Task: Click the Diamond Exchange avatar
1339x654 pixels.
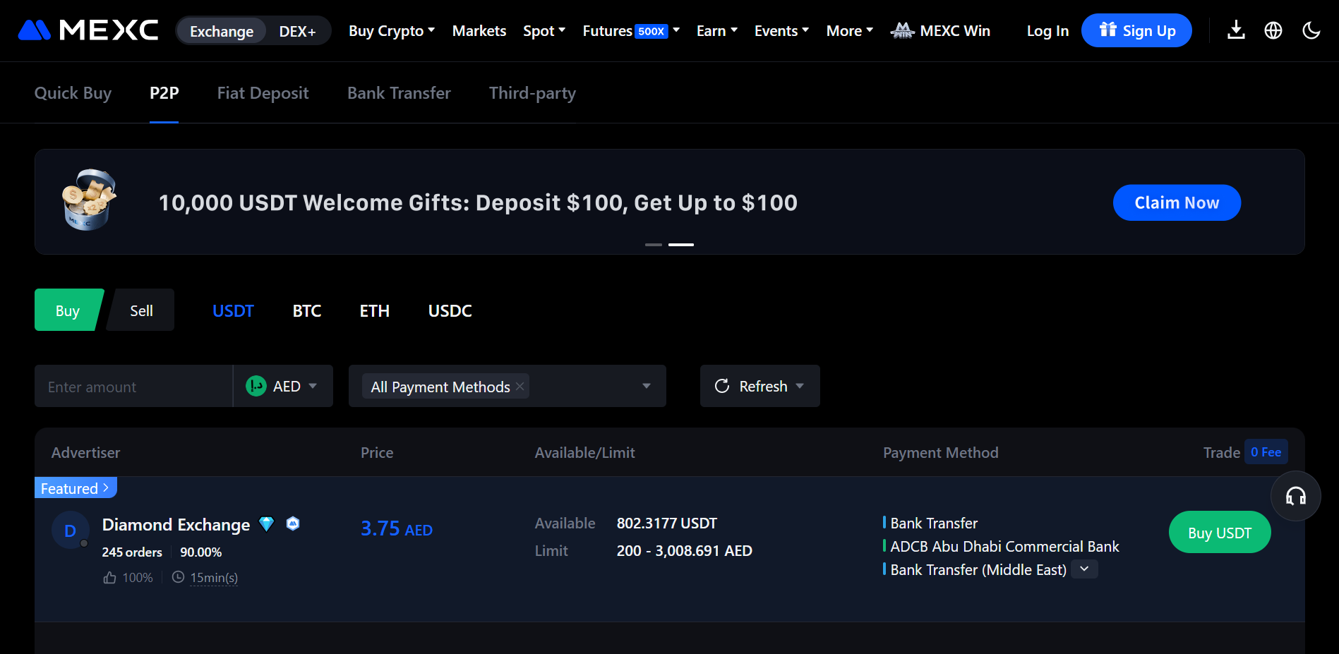Action: pos(71,531)
